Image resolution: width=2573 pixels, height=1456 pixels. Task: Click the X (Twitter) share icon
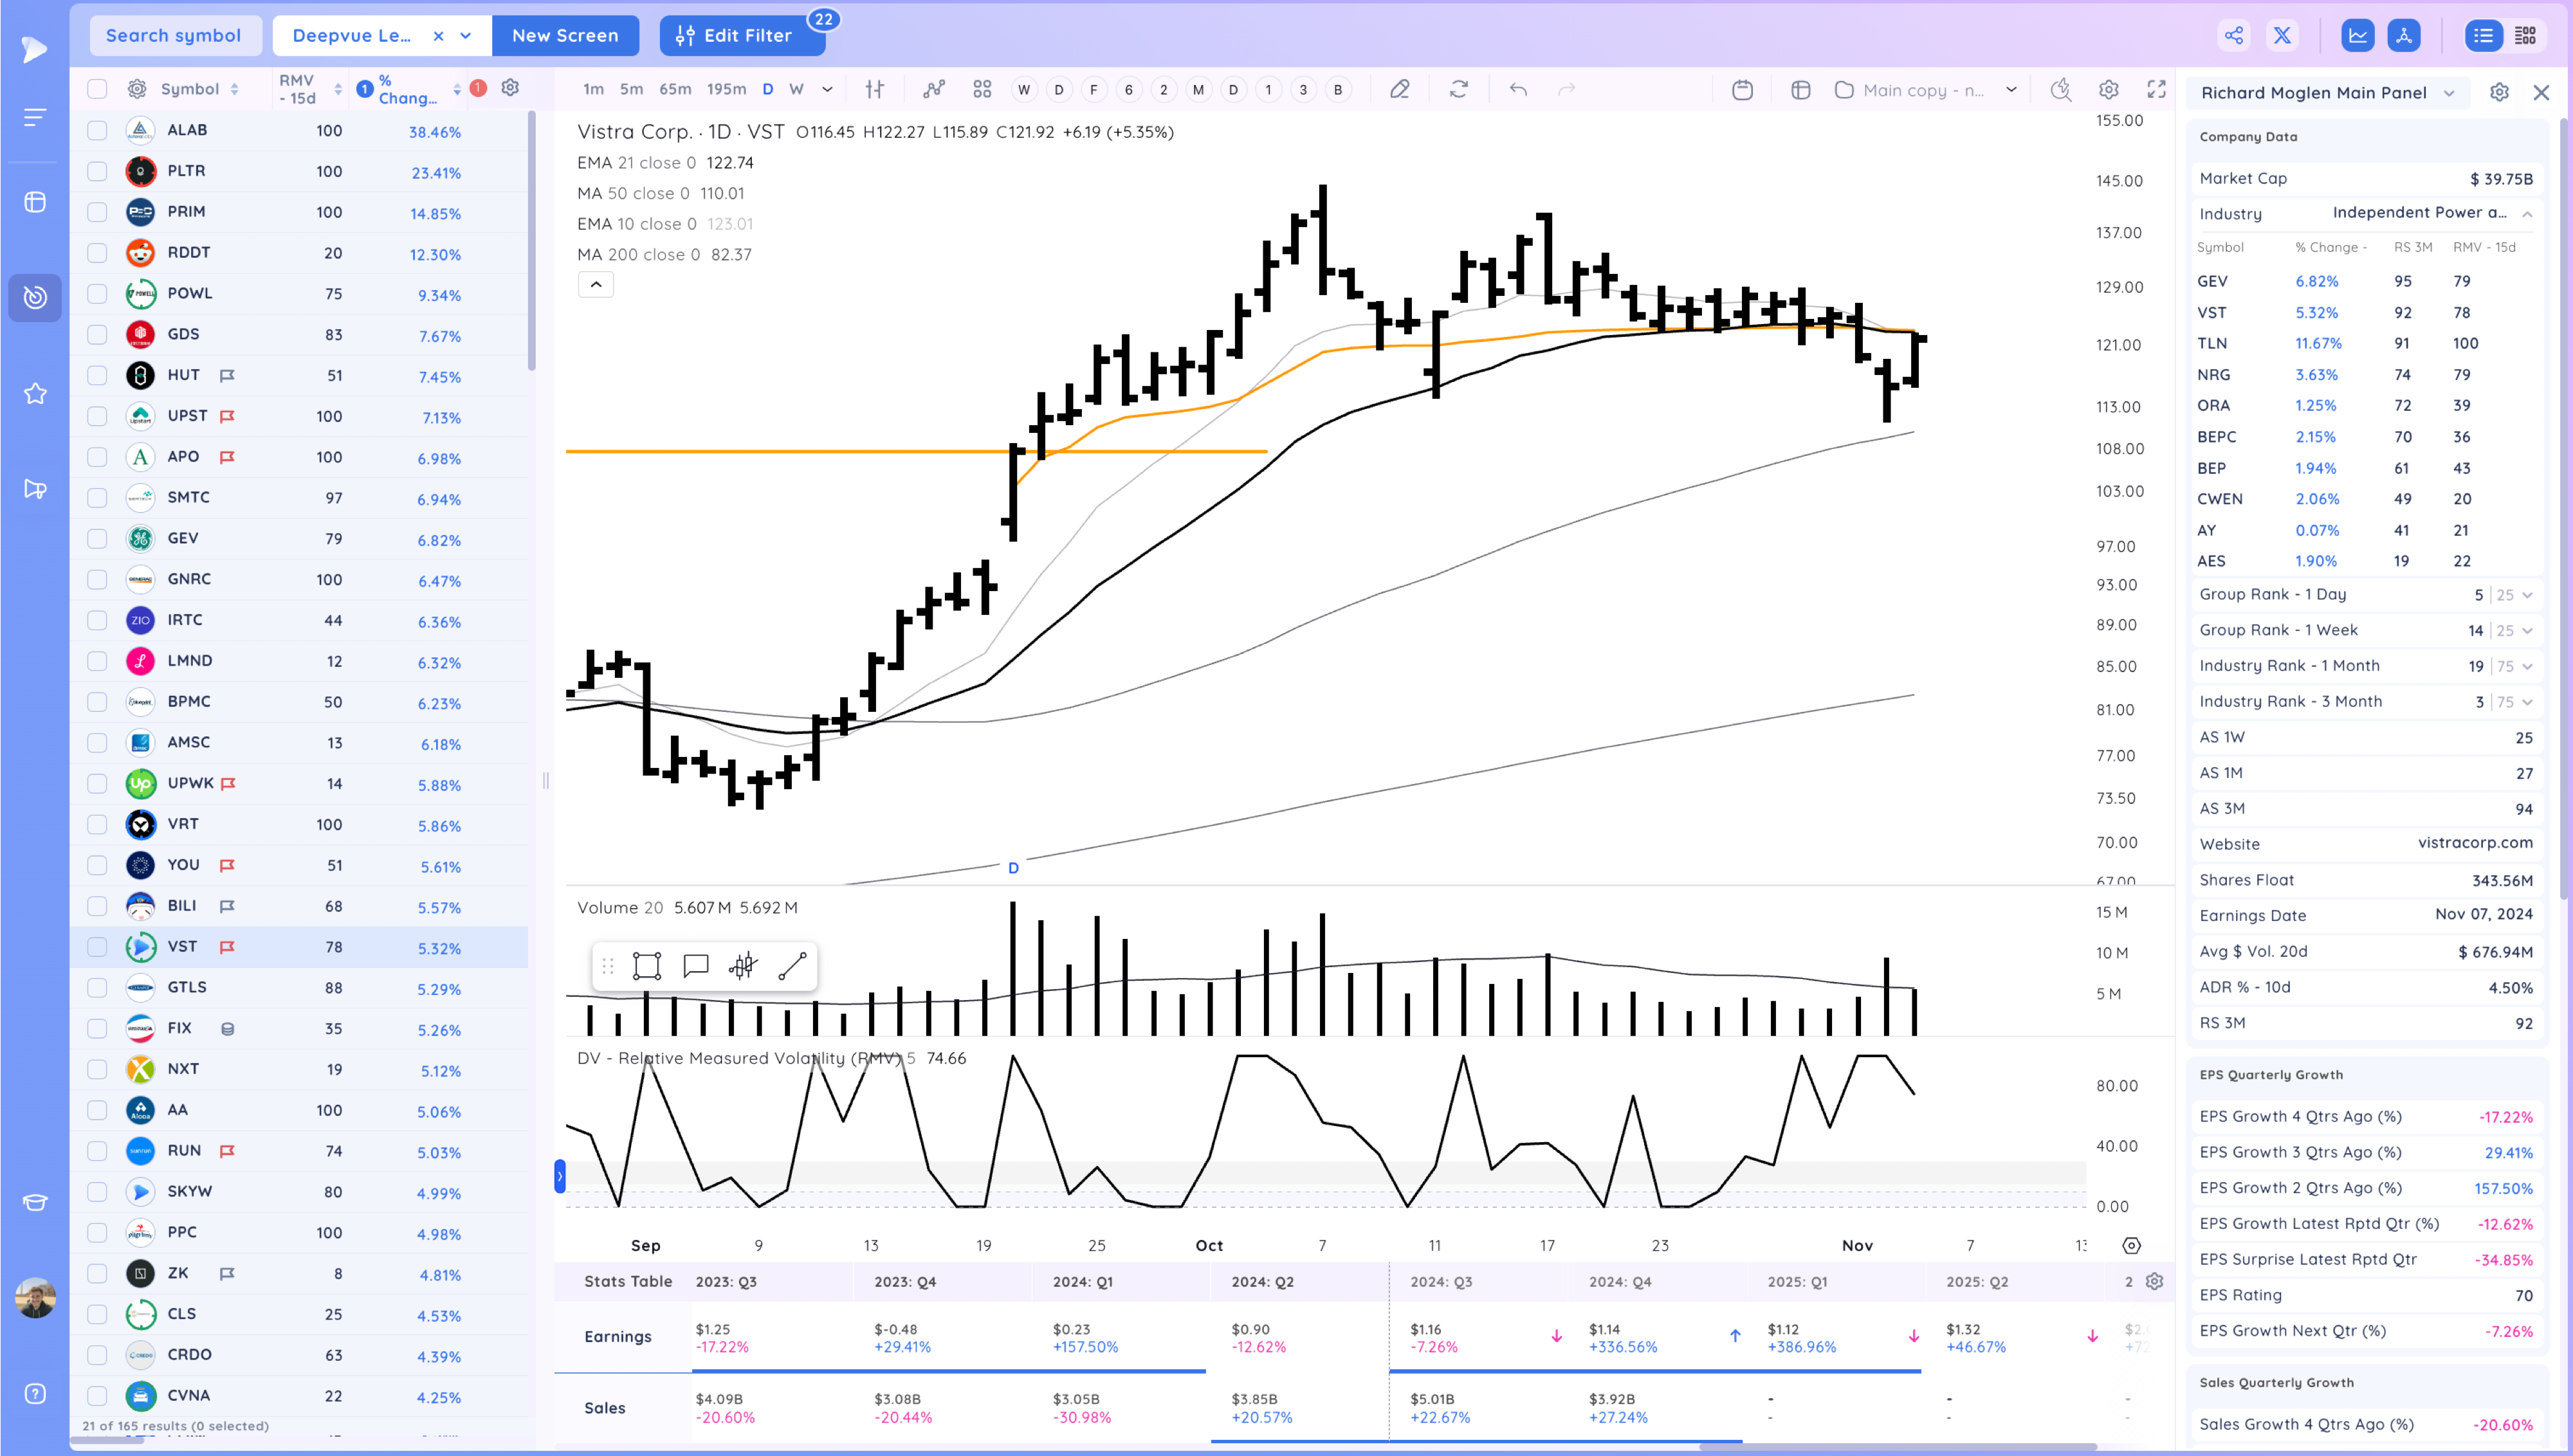(x=2282, y=36)
